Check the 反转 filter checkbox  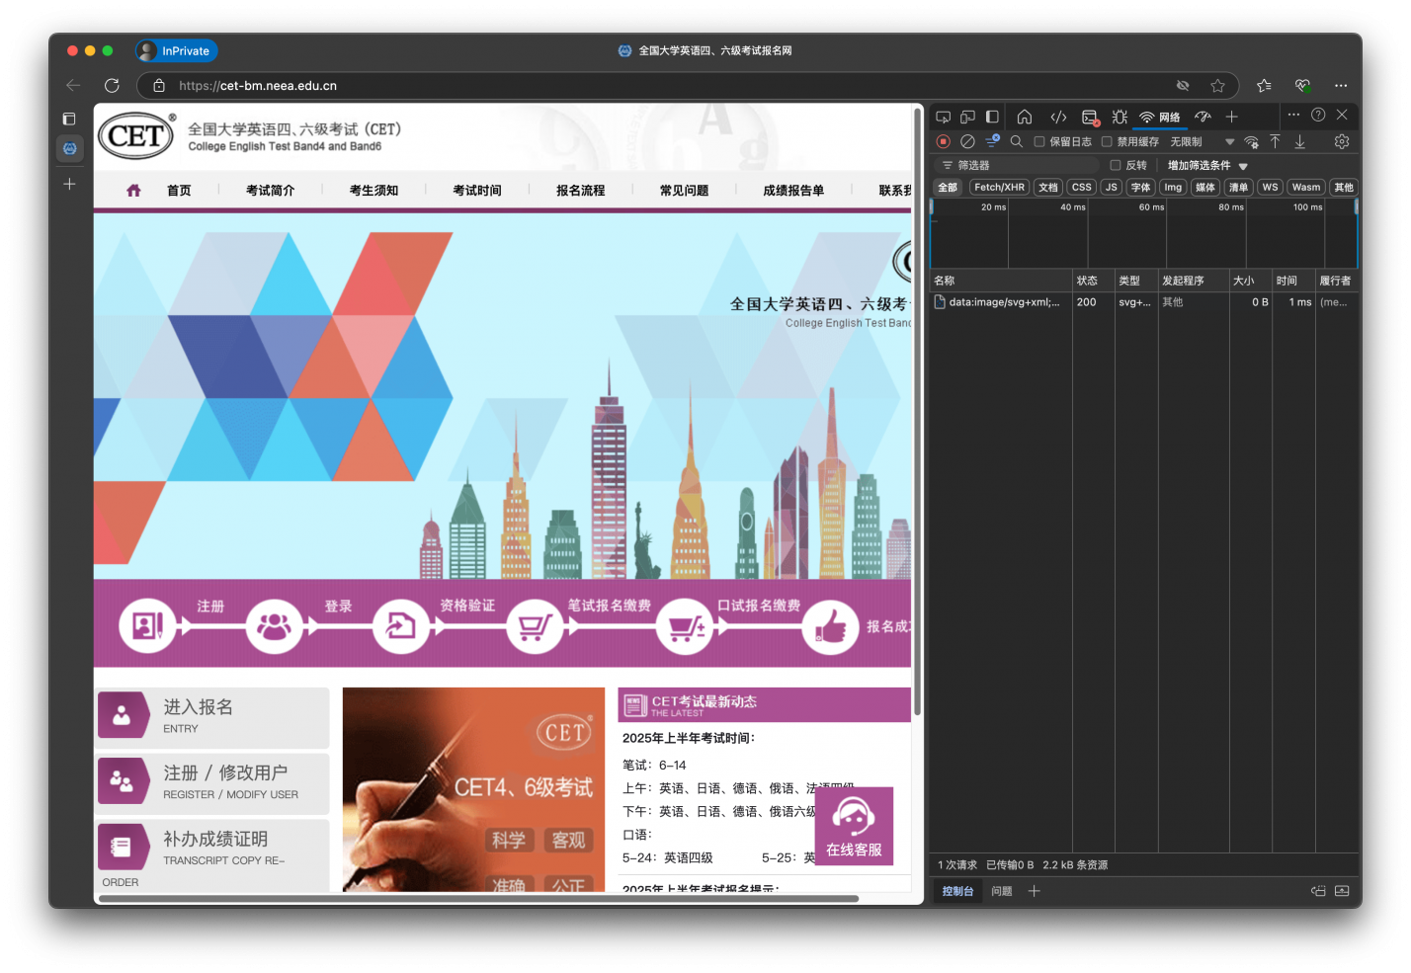1116,166
